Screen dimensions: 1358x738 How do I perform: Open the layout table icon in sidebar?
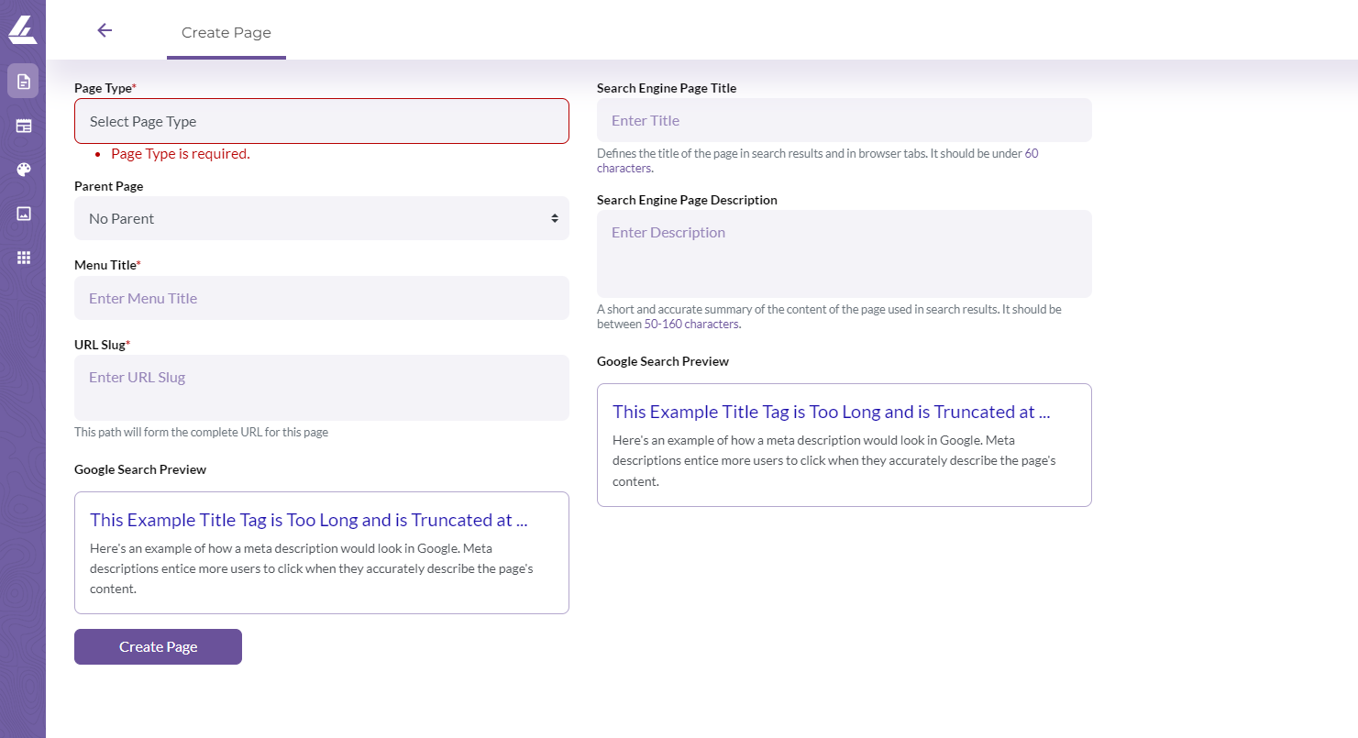(x=24, y=126)
